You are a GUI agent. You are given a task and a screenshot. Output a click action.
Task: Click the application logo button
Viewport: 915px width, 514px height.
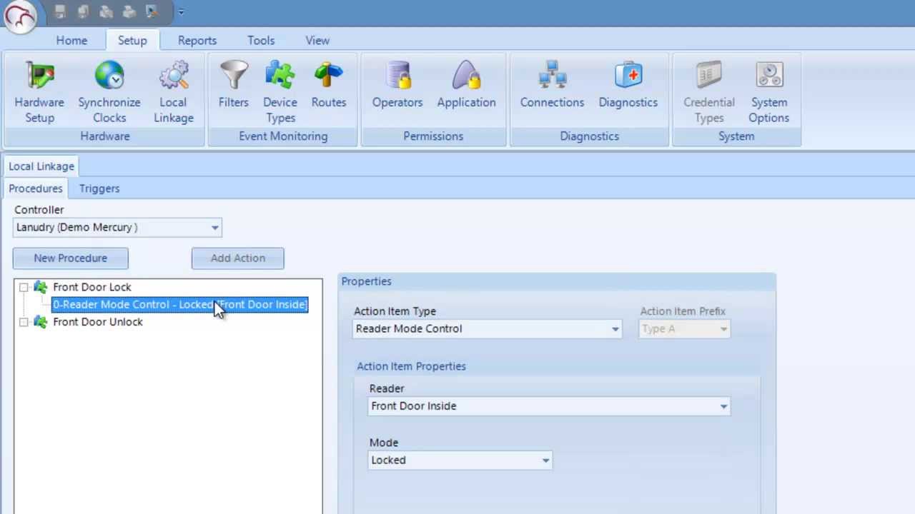click(x=19, y=16)
